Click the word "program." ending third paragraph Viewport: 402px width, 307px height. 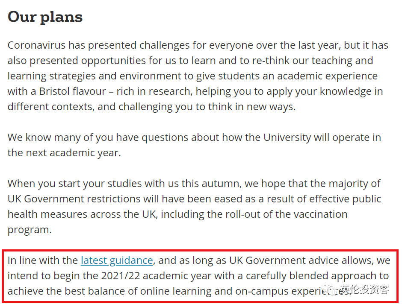pos(30,230)
